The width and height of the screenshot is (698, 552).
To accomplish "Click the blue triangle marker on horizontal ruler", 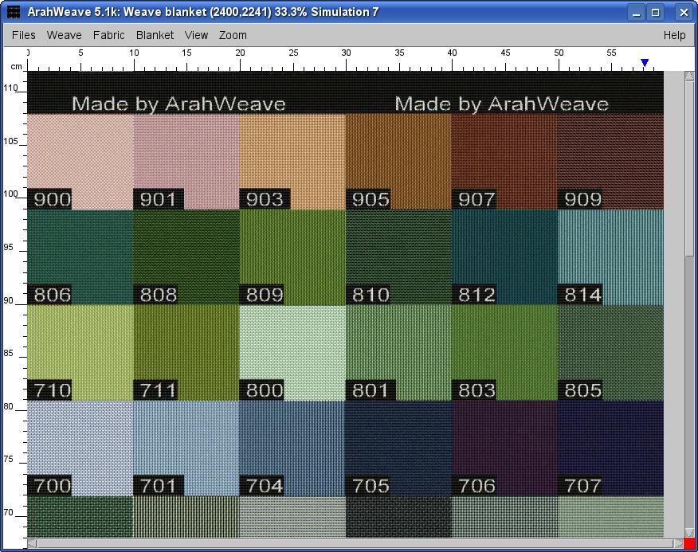I will tap(645, 63).
